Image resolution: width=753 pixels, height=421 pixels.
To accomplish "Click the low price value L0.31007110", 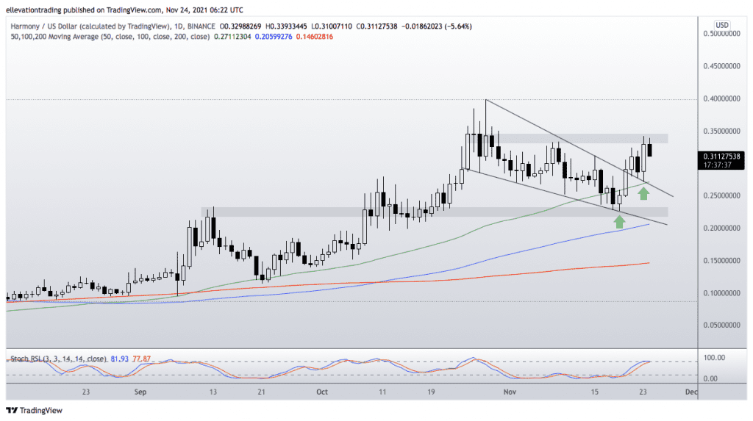I will (332, 26).
